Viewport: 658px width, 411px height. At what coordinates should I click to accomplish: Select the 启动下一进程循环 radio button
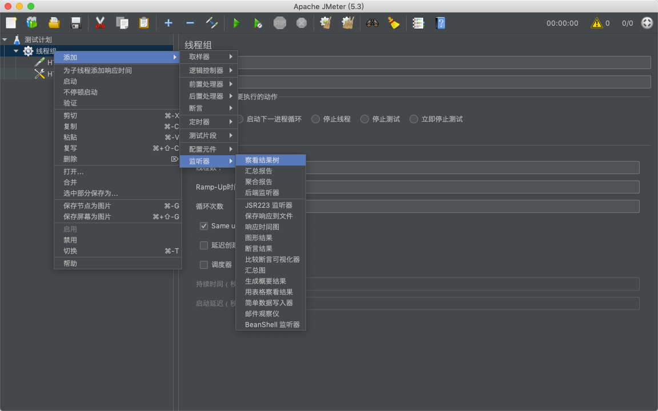point(240,119)
